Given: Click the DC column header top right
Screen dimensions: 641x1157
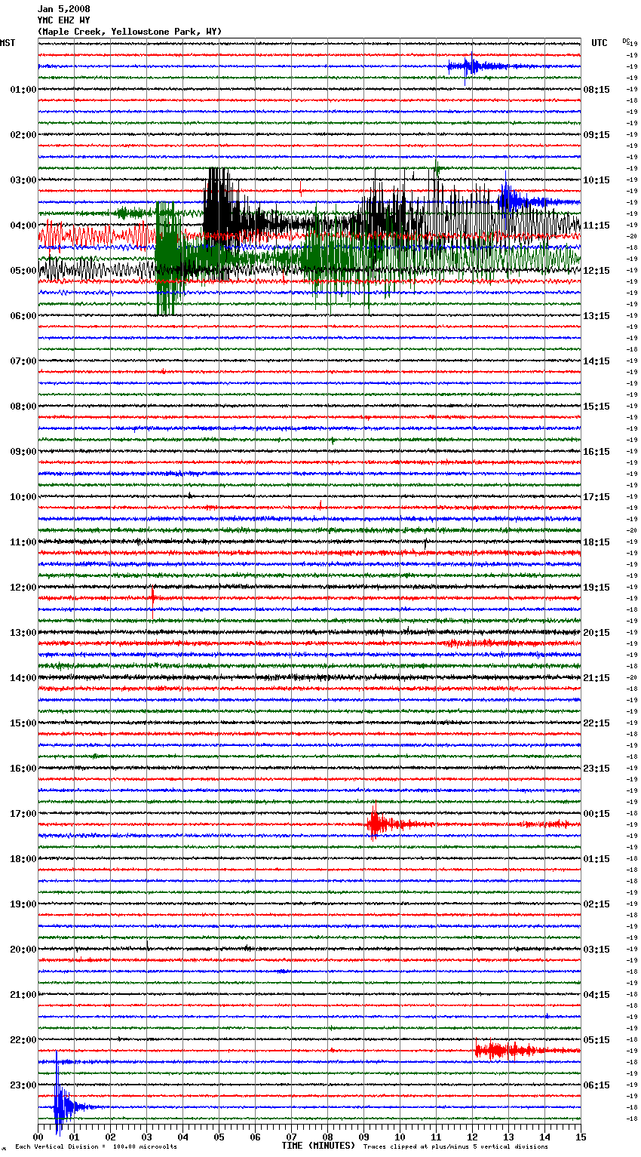Looking at the screenshot, I should point(625,41).
